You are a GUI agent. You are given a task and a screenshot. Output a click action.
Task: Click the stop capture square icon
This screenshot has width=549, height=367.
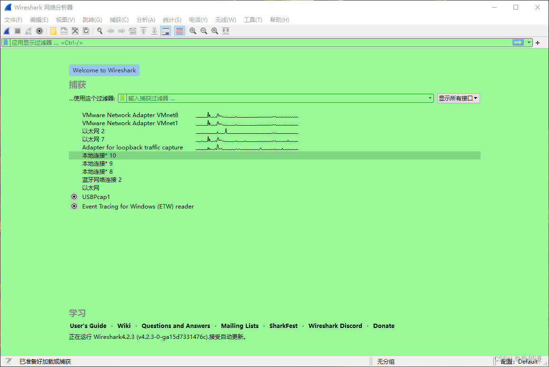tap(18, 31)
